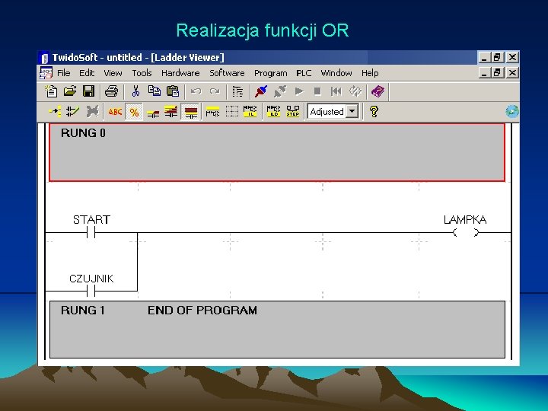The height and width of the screenshot is (411, 548).
Task: Click the yellow rung header display icon
Action: click(212, 112)
